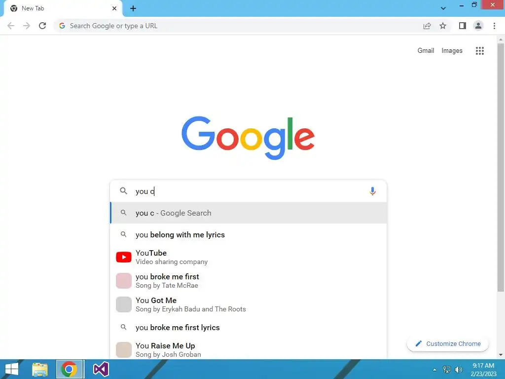Open the volume speaker tray icon
The height and width of the screenshot is (379, 505).
point(459,370)
